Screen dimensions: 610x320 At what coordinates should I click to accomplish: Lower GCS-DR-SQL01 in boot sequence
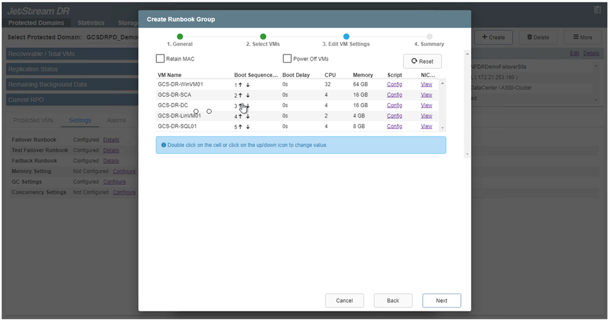tap(248, 127)
